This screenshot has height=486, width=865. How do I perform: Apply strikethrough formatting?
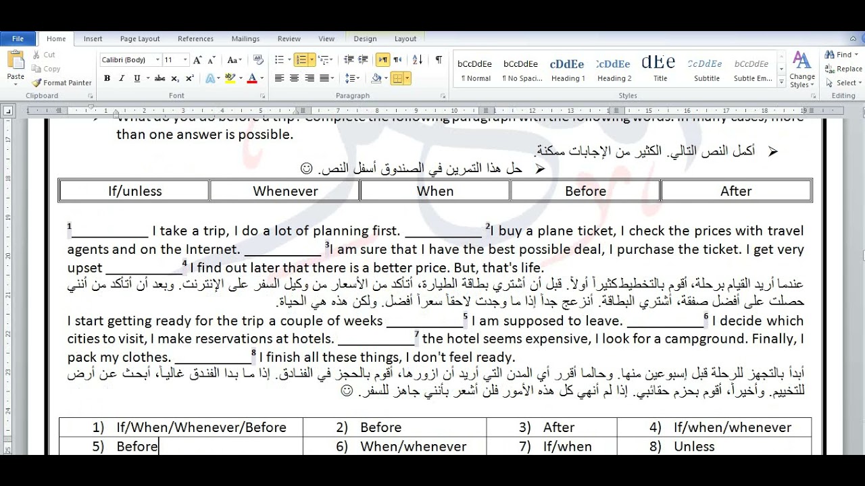pyautogui.click(x=159, y=78)
